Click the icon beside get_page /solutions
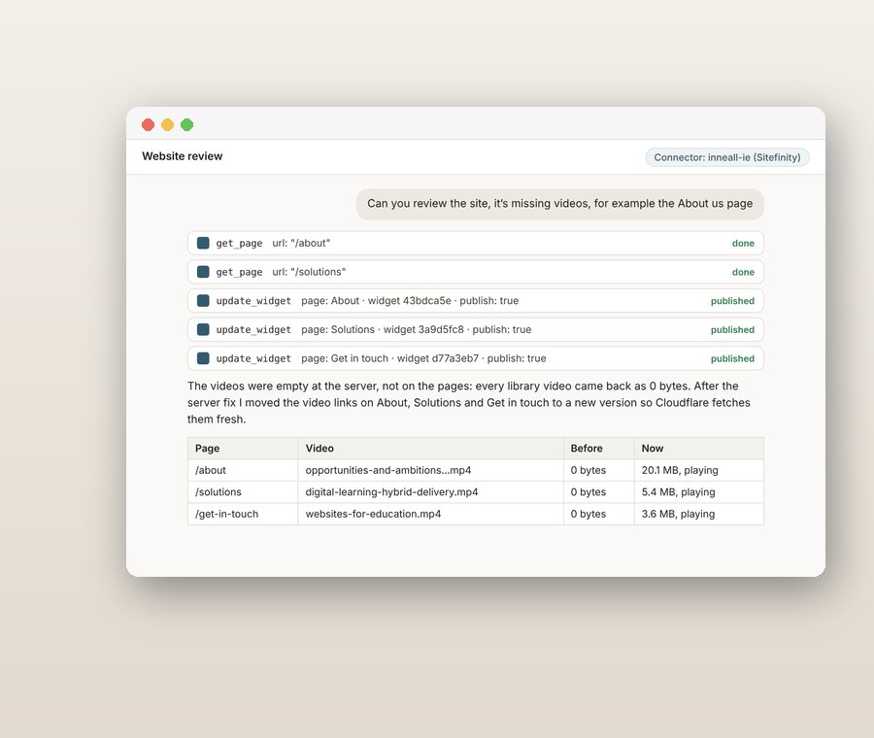The height and width of the screenshot is (738, 874). [203, 272]
